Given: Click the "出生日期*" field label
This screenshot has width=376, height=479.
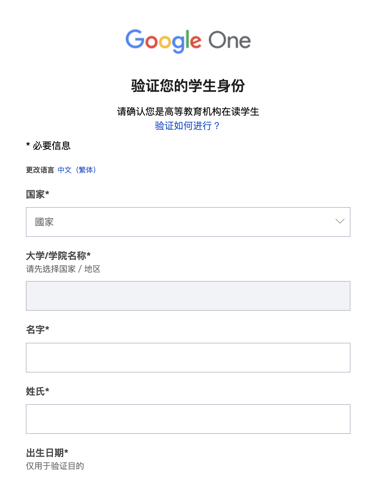Looking at the screenshot, I should click(47, 453).
